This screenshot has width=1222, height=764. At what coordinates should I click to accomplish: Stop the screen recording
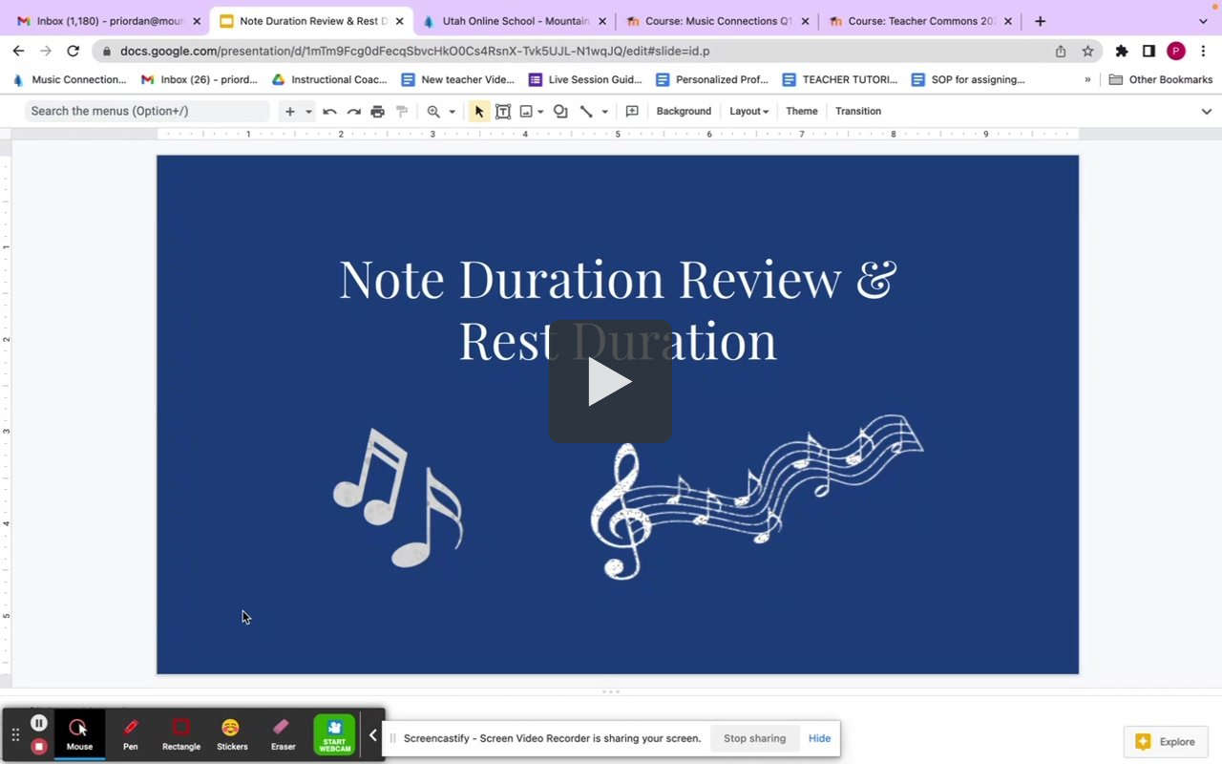point(38,747)
